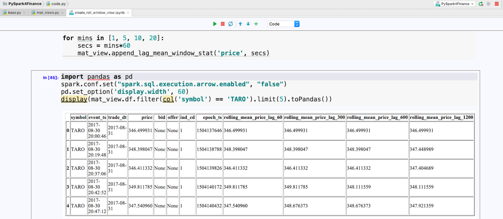The width and height of the screenshot is (503, 219).
Task: Click the debug bug icon
Action: (x=489, y=4)
